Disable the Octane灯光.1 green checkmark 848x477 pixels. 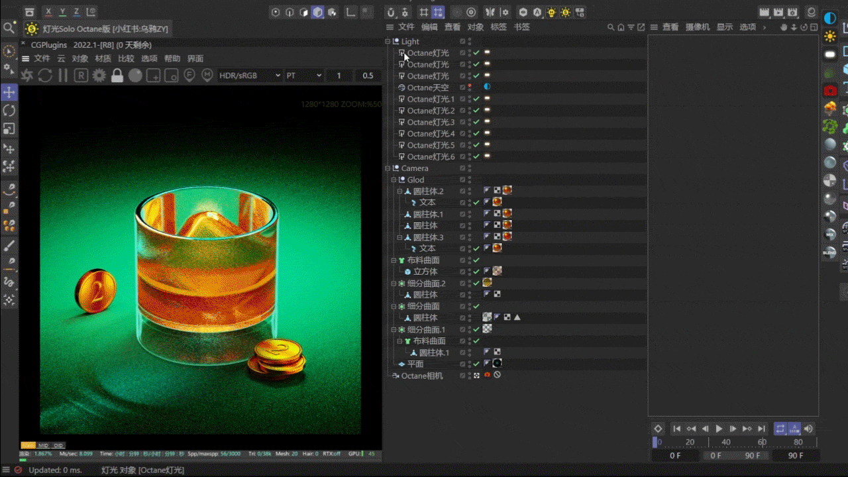(476, 99)
